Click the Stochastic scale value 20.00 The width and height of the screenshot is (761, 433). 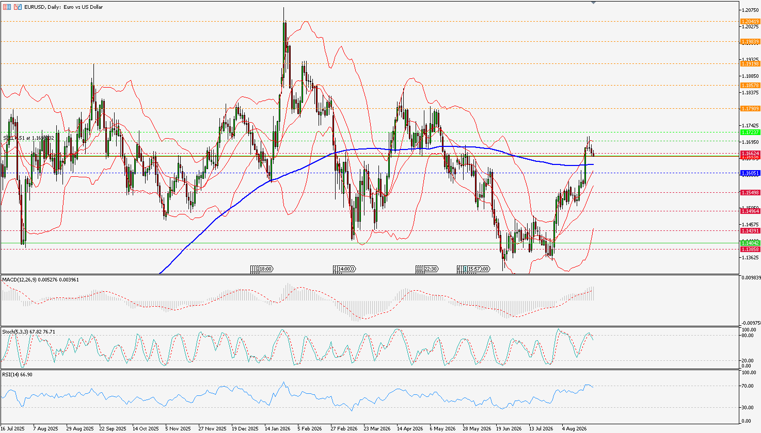click(x=747, y=360)
